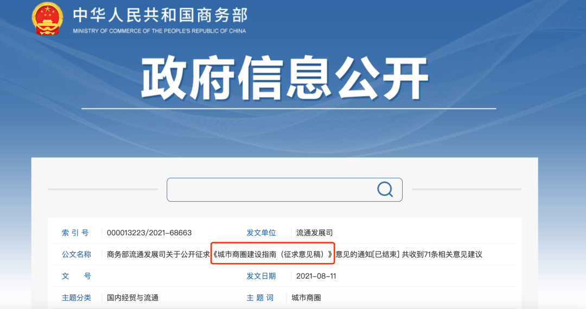Click the 索引号 label
This screenshot has height=309, width=586.
pos(75,233)
